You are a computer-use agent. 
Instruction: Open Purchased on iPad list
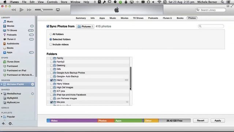pyautogui.click(x=16, y=70)
